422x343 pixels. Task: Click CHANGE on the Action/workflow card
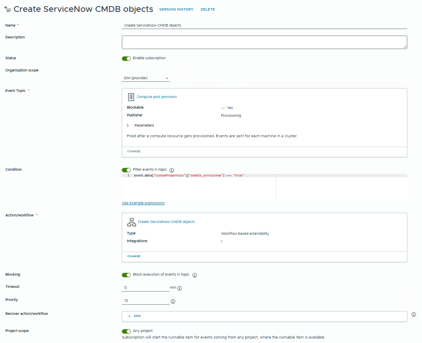tap(134, 256)
